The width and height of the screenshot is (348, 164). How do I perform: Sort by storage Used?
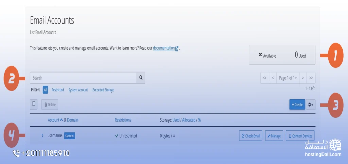tap(176, 120)
